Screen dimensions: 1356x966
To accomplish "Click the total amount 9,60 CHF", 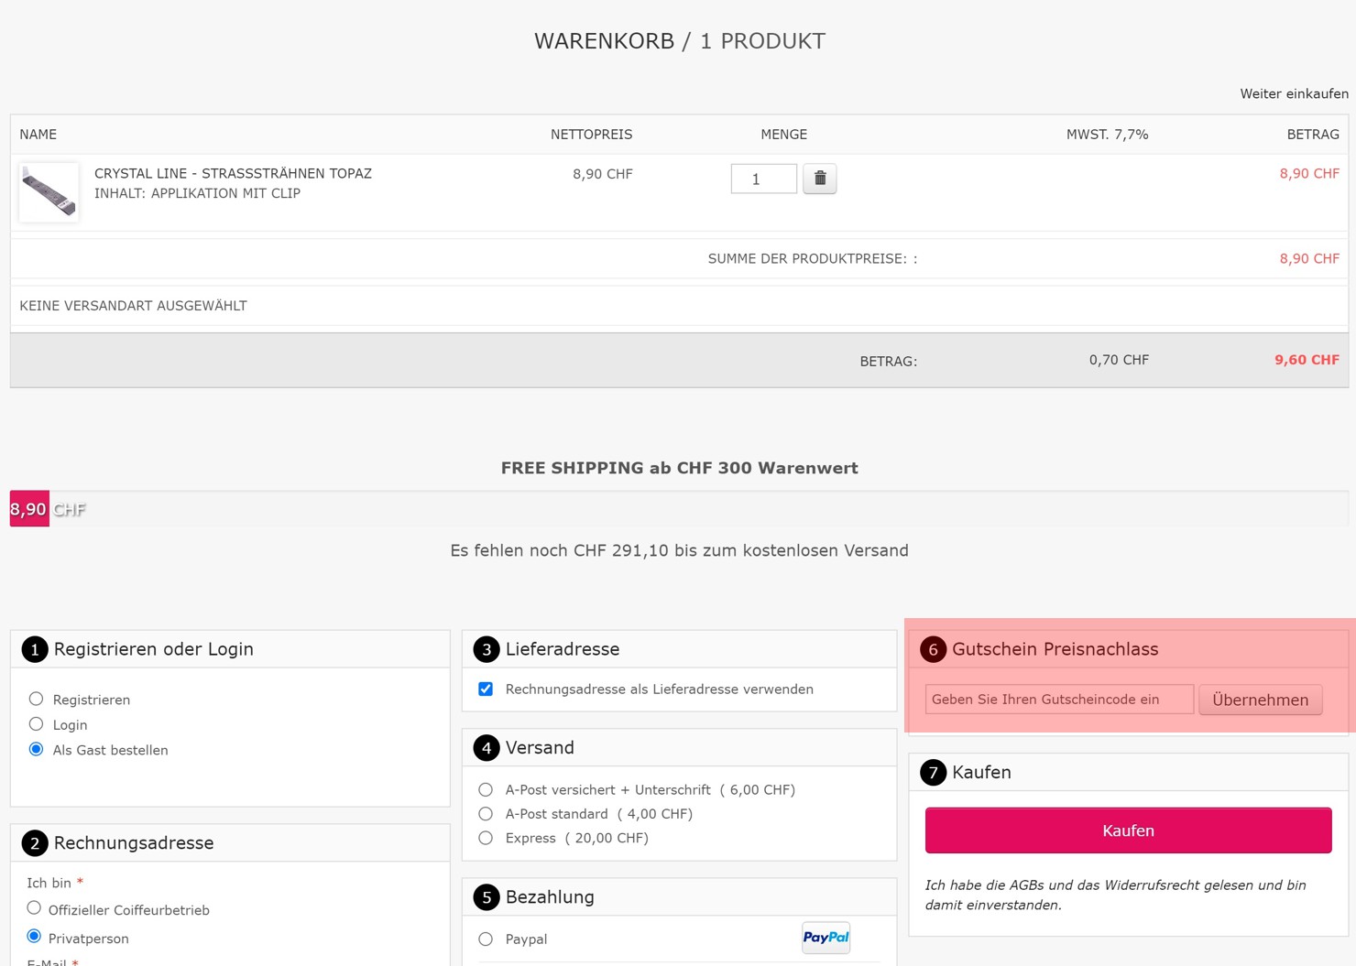I will click(x=1307, y=360).
